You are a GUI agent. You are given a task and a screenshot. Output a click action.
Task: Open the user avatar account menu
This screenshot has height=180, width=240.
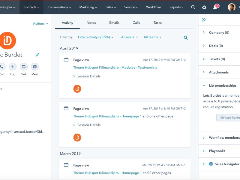[x=232, y=7]
